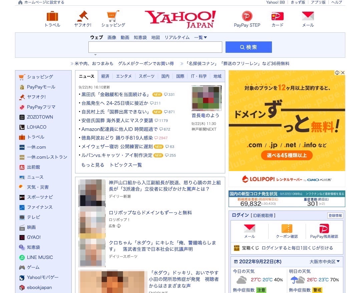The height and width of the screenshot is (293, 358).
Task: Click the 登録情報 button
Action: point(335,215)
